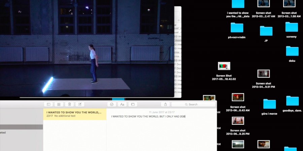Select Screen Shot 2017-05...18.42.02 thumbnail
Image resolution: width=303 pixels, height=151 pixels.
coord(224,66)
